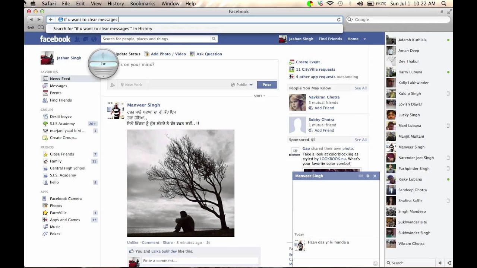Open the Bookmarks menu in the menu bar
This screenshot has height=268, width=477.
point(143,3)
